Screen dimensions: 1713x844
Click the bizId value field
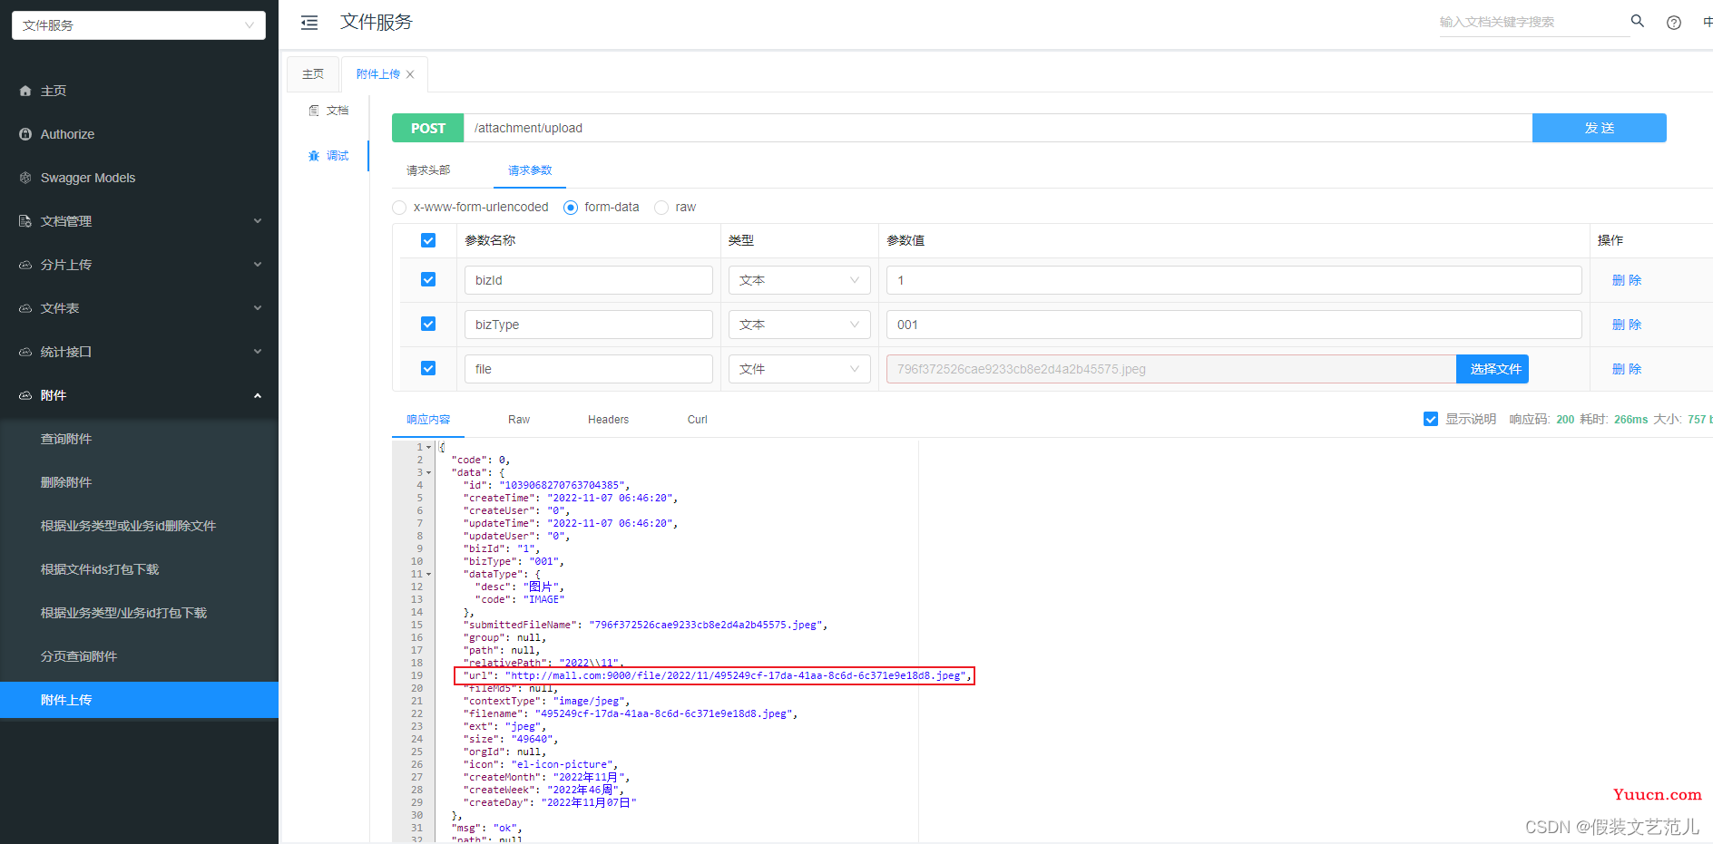click(x=1234, y=280)
